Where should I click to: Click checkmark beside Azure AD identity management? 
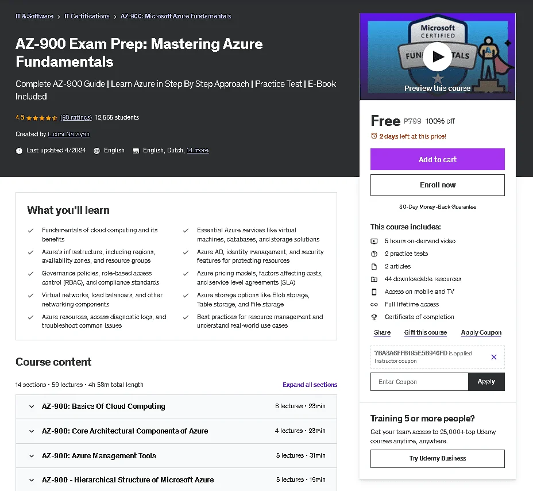coord(186,252)
